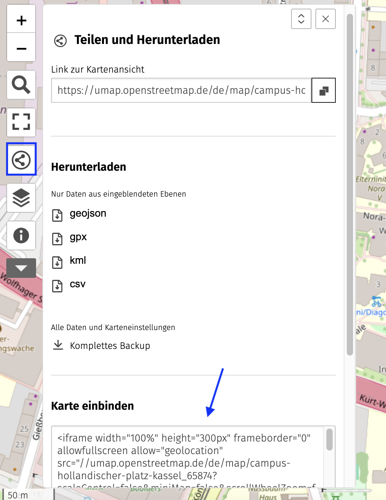The height and width of the screenshot is (500, 386).
Task: Copy the map link to clipboard
Action: pos(324,91)
